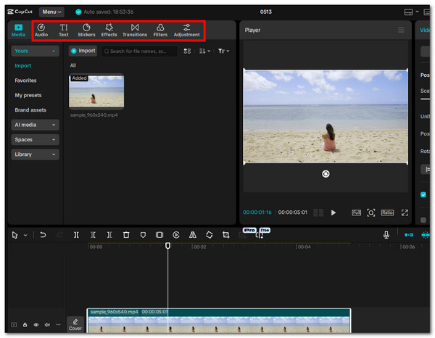Click the freeze frame icon
This screenshot has width=435, height=338.
pyautogui.click(x=159, y=235)
